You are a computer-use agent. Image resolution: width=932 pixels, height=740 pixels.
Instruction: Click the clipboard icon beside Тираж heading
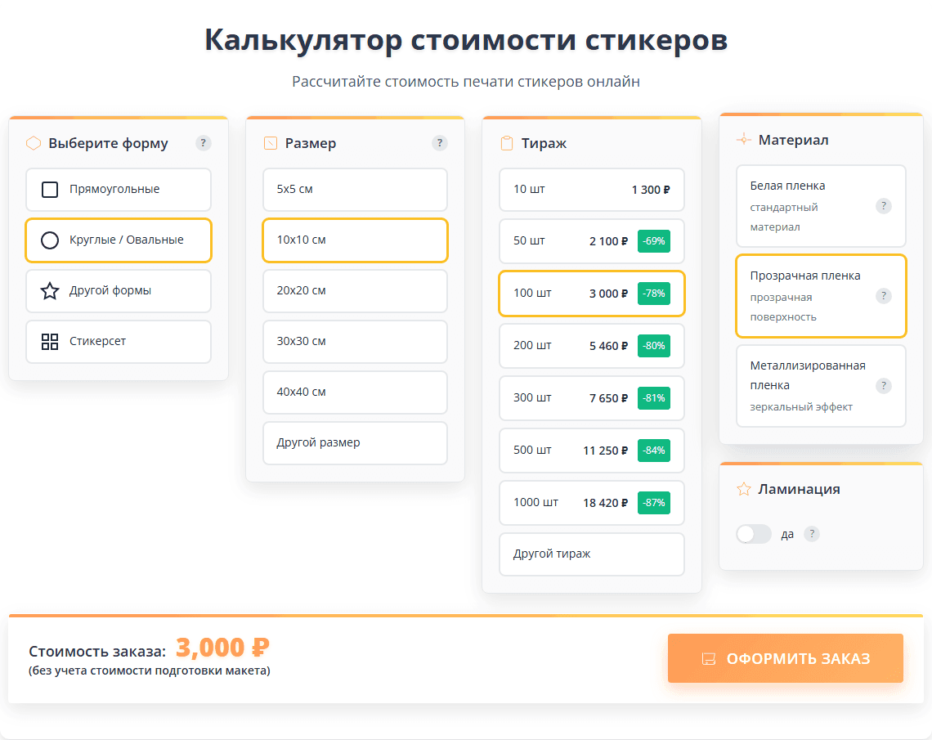click(506, 142)
